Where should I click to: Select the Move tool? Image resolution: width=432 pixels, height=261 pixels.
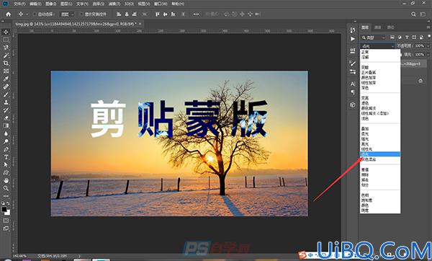click(x=6, y=32)
